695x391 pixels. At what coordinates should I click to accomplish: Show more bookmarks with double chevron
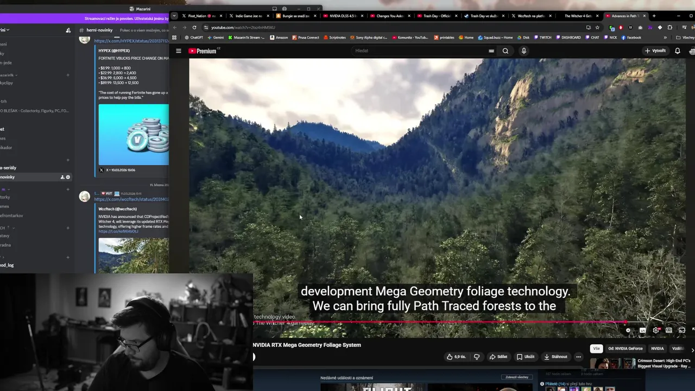[665, 37]
